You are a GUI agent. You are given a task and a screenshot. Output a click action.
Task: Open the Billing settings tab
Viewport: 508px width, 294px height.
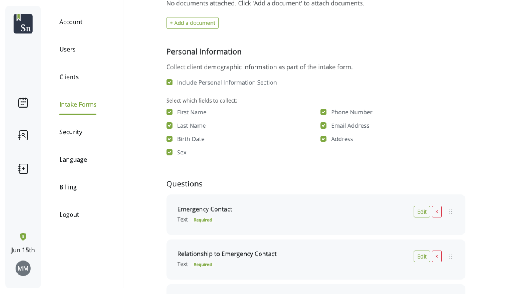tap(68, 187)
